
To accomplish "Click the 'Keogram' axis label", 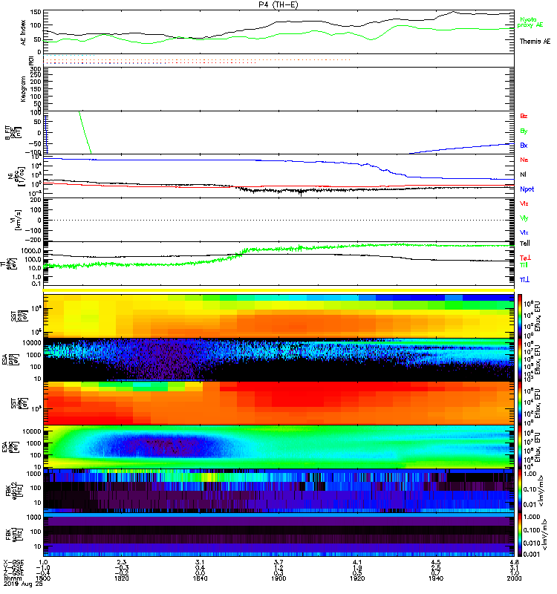I will [24, 88].
